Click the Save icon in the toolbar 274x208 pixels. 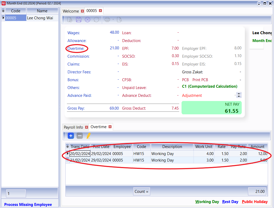pos(78,20)
